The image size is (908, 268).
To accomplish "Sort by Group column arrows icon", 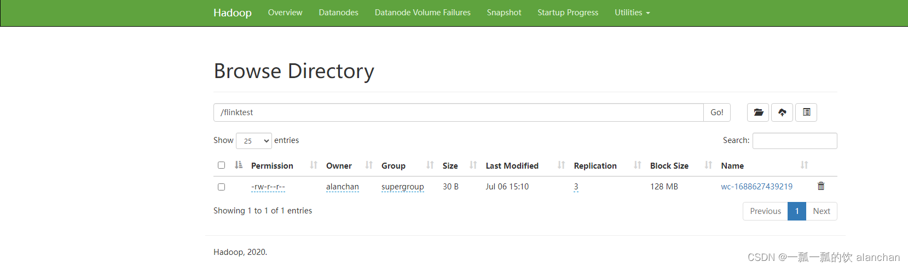I will click(430, 165).
